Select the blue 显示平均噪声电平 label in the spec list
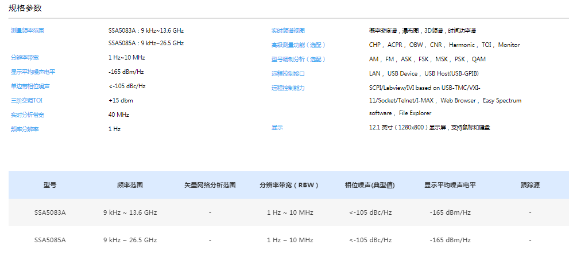Screen dimensions: 569x264 coord(33,72)
